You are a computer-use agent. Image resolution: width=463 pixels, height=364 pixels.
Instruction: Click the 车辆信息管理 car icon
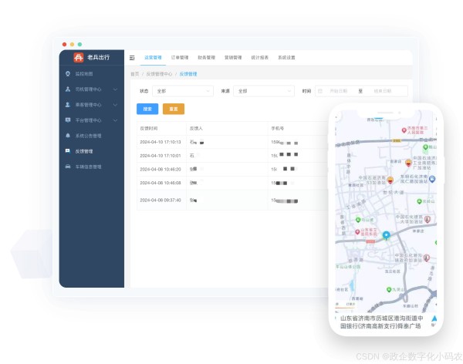coord(68,167)
